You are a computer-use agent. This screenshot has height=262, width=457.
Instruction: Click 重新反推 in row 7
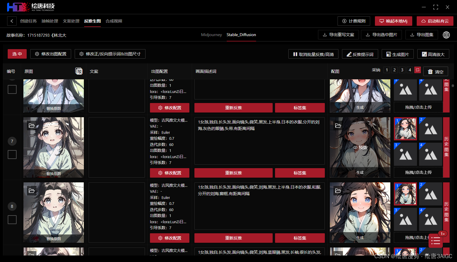click(234, 173)
